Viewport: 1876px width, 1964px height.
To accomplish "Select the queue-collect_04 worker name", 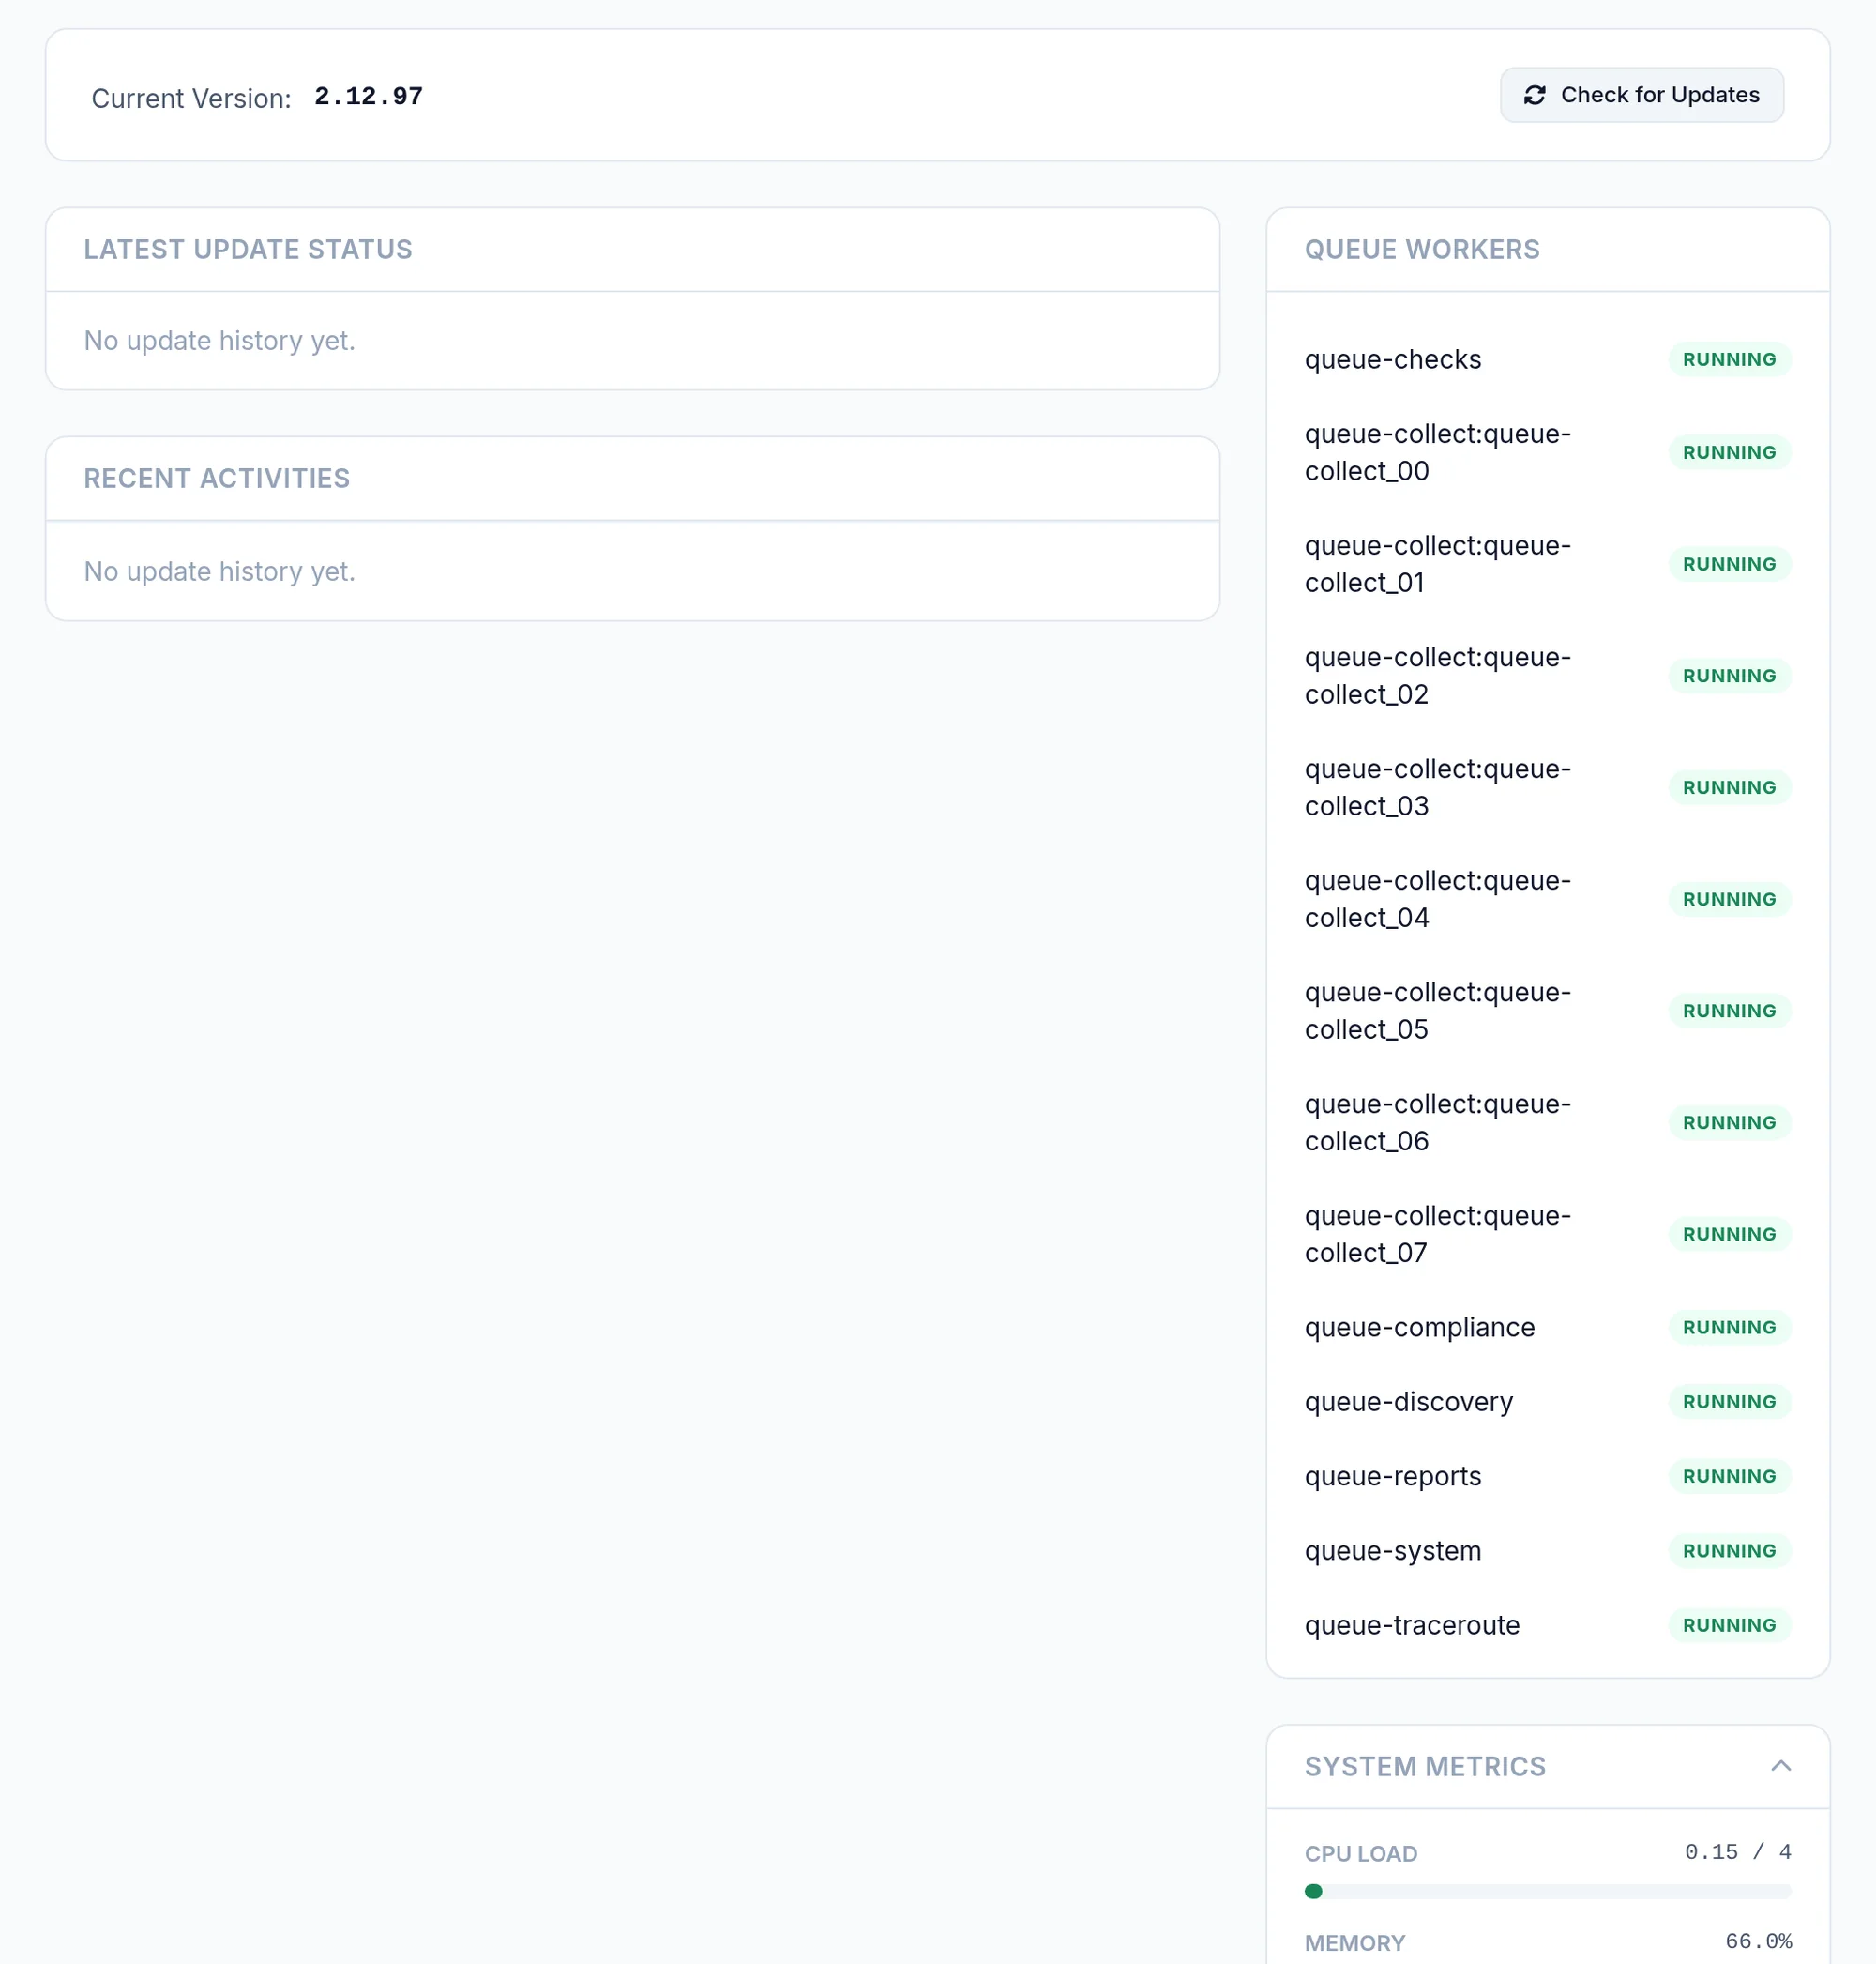I will click(1437, 900).
